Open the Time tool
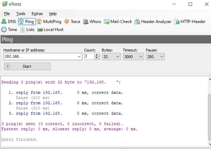211x149 pixels. 9,29
